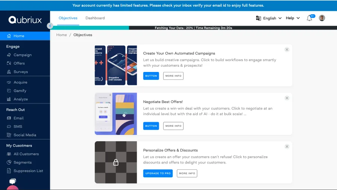Open notifications bell icon
Image resolution: width=337 pixels, height=190 pixels.
click(x=309, y=18)
